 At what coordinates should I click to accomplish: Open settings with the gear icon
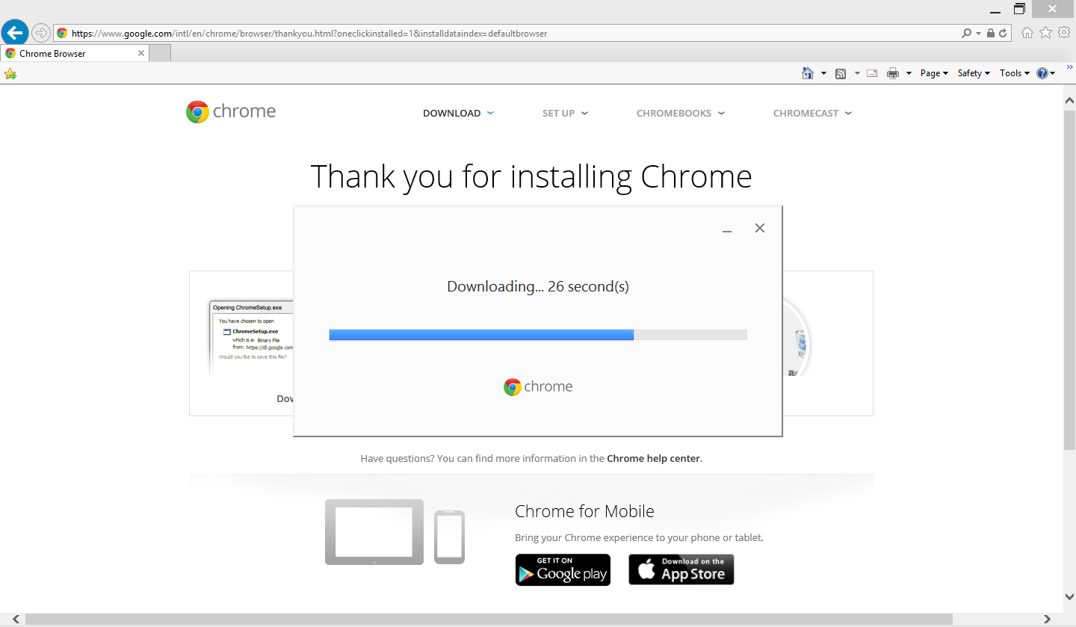[1064, 33]
